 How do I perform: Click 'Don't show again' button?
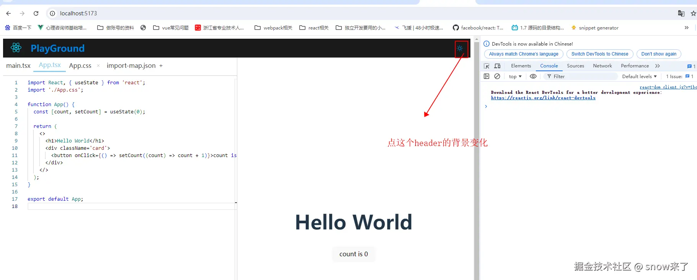tap(659, 54)
